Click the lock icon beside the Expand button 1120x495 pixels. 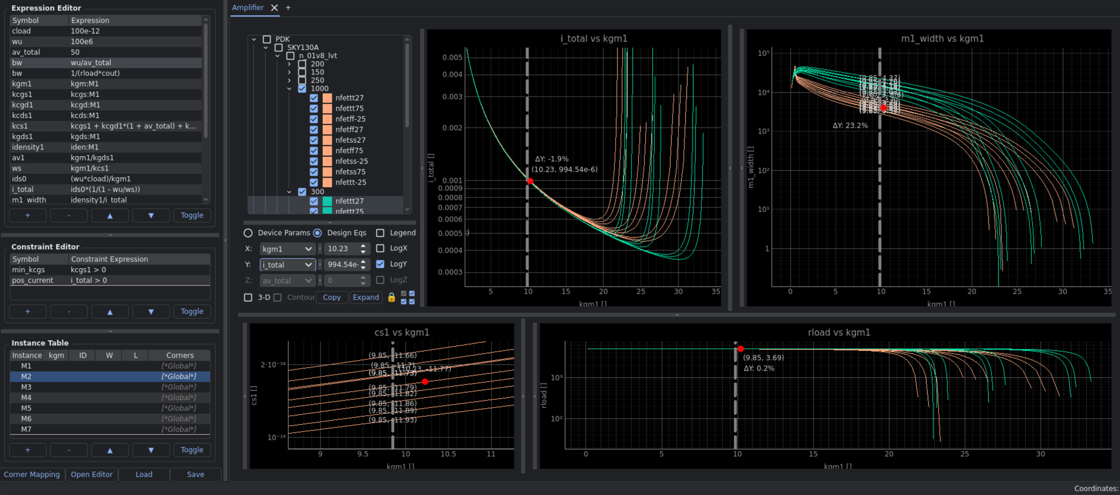pyautogui.click(x=391, y=297)
